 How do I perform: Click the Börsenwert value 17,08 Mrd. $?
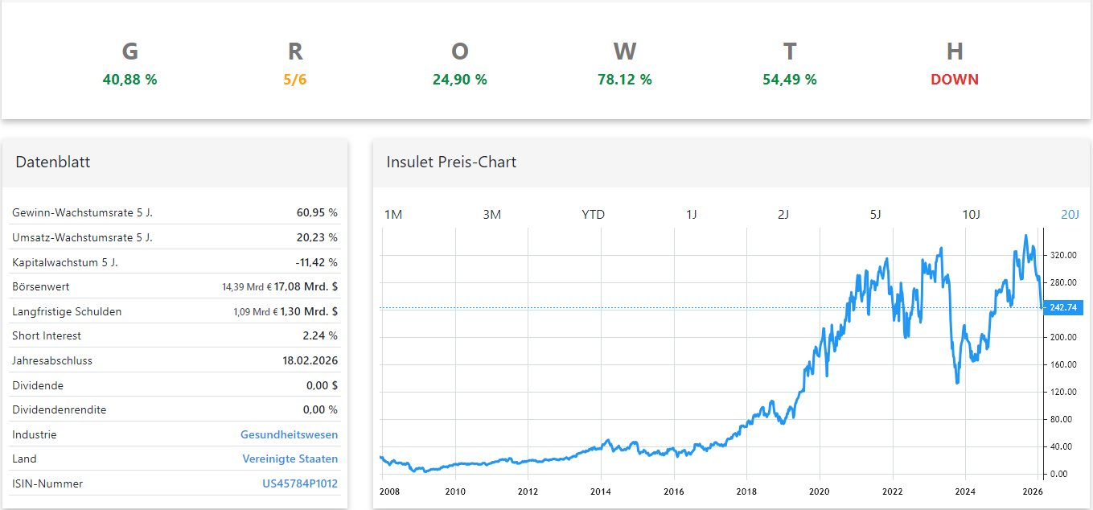(x=306, y=286)
